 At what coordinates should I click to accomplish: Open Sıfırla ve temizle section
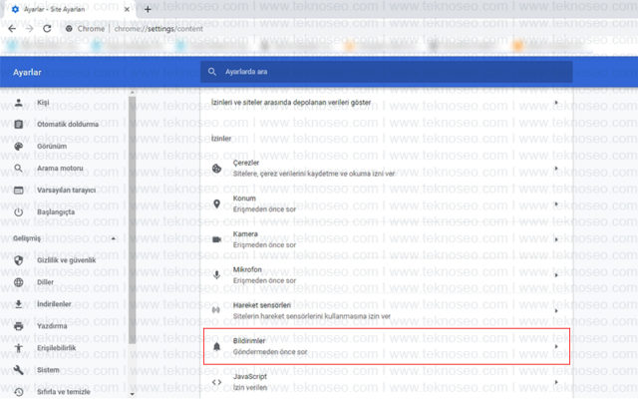point(64,392)
